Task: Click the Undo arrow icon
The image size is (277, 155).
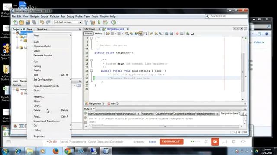Action: click(x=42, y=22)
